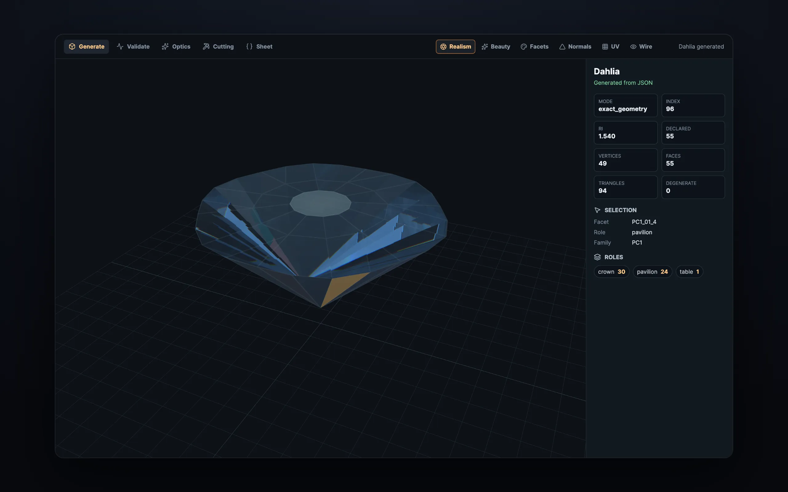Click the 'Dahlia generated' status text
Viewport: 788px width, 492px height.
[x=701, y=46]
